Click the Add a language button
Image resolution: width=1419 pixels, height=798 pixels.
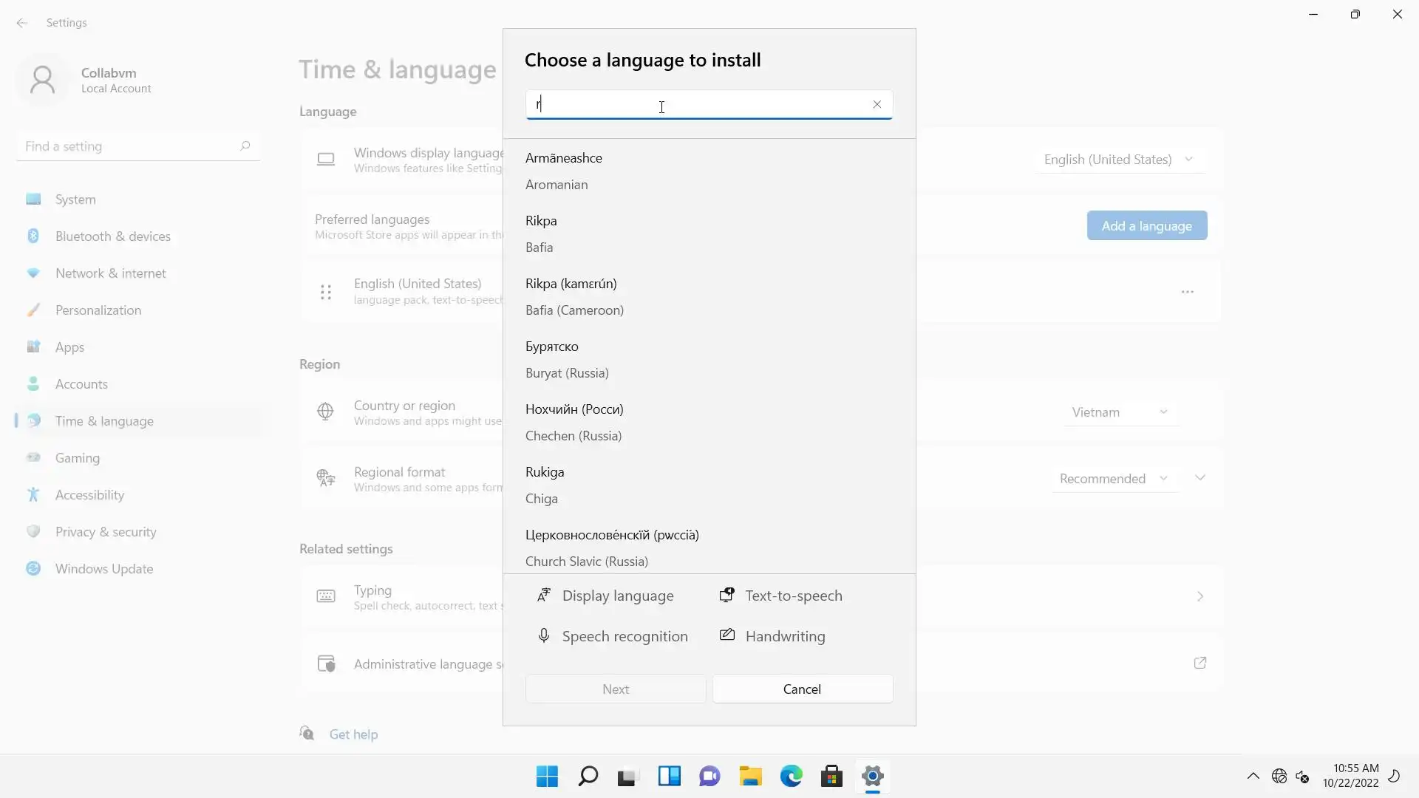[x=1146, y=226]
